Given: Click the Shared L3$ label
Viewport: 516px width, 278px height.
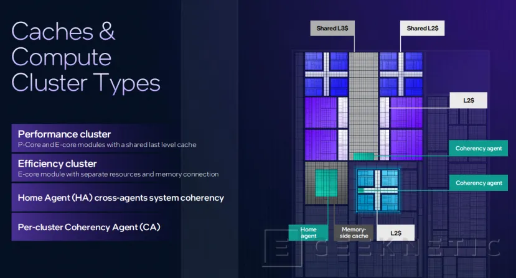Looking at the screenshot, I should [x=331, y=28].
